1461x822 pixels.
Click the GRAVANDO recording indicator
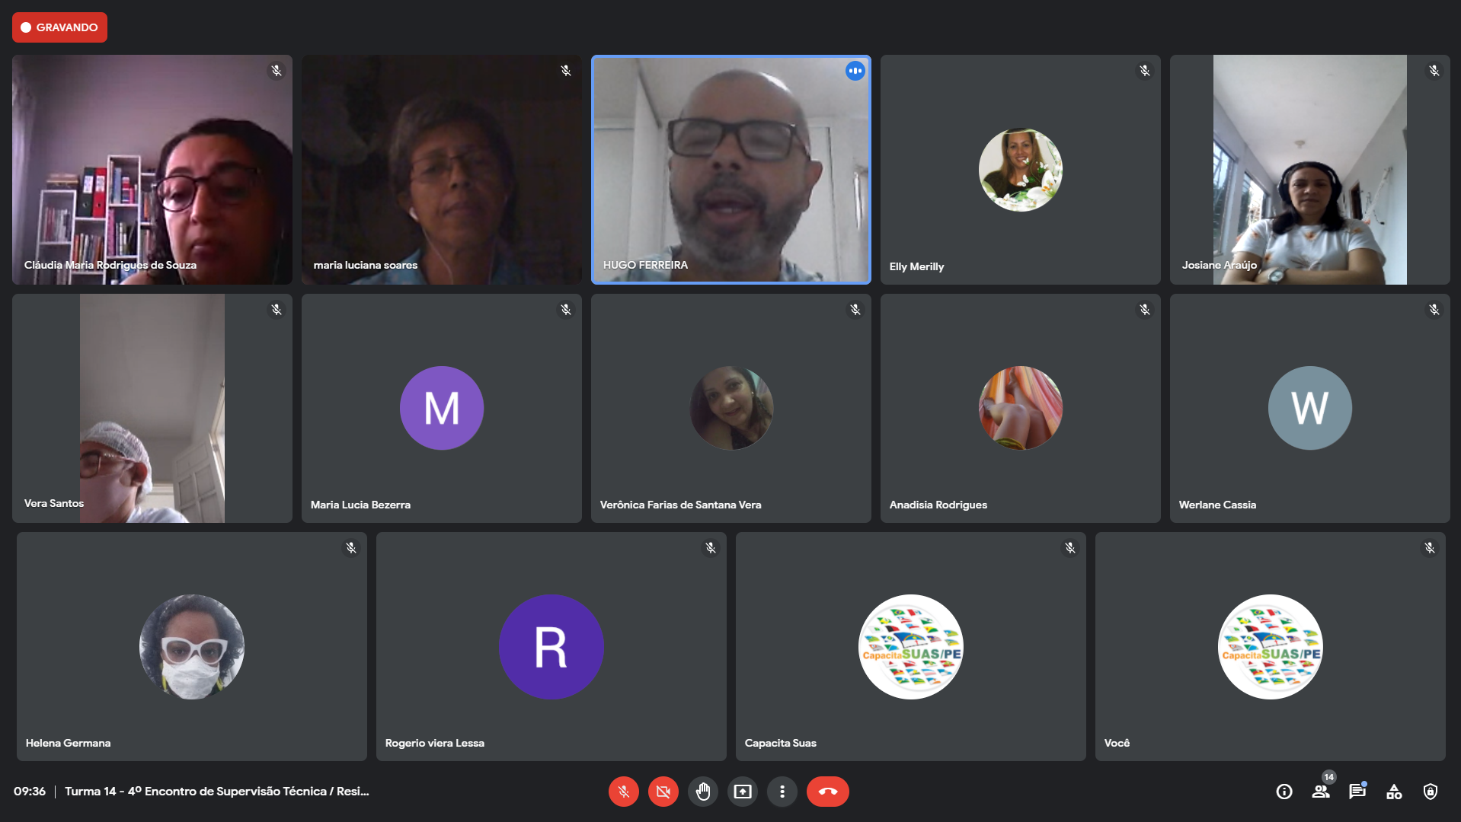click(x=59, y=27)
